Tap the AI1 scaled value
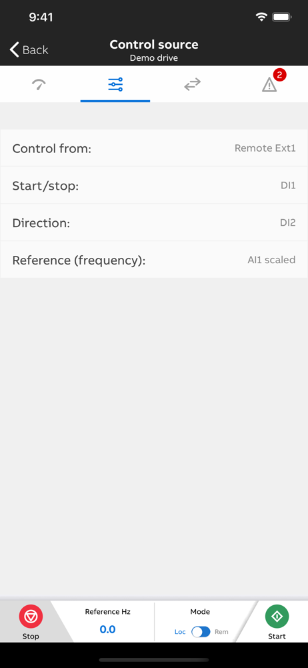The width and height of the screenshot is (308, 668). (x=271, y=260)
